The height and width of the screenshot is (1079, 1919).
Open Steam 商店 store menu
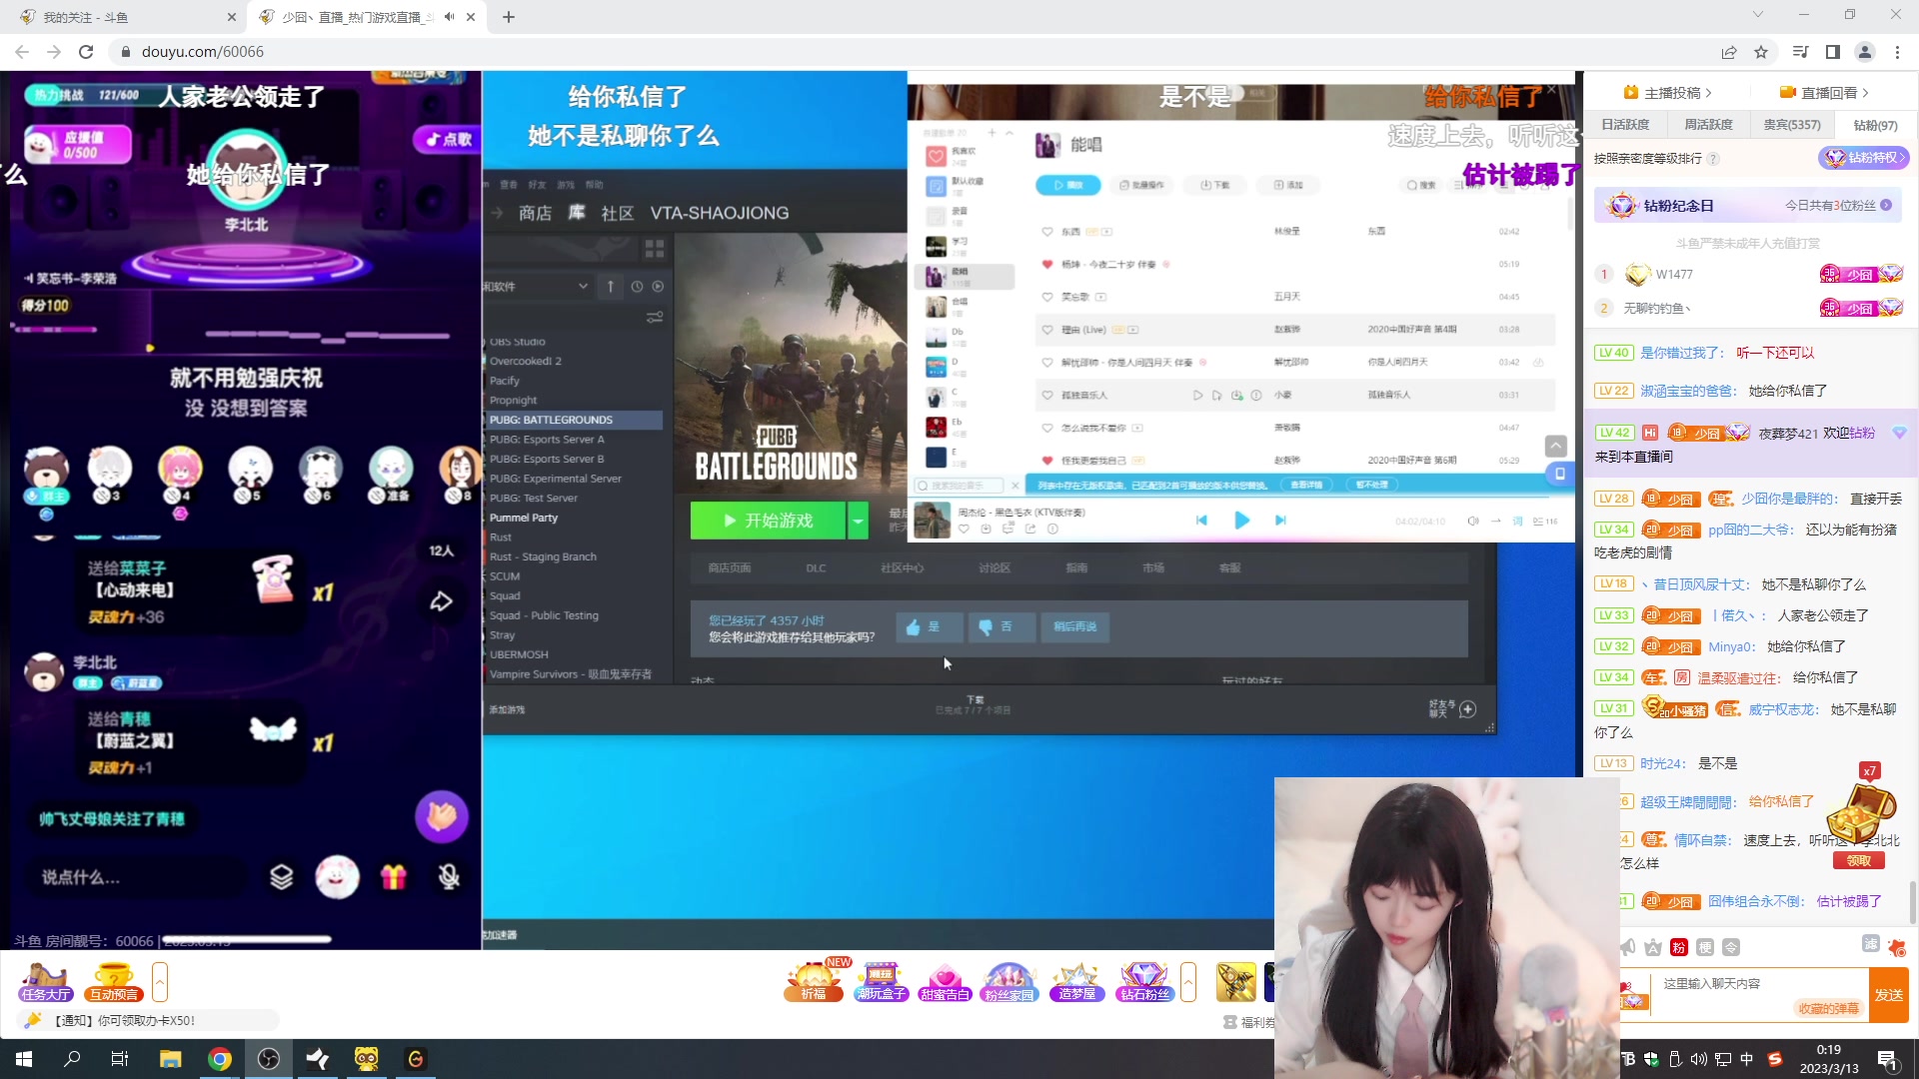[x=535, y=213]
